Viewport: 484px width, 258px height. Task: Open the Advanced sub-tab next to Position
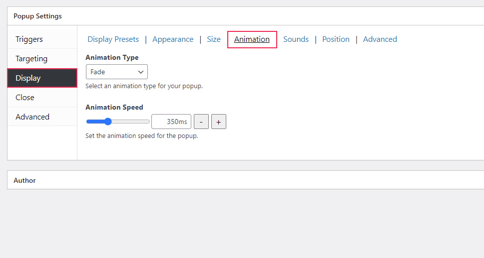pyautogui.click(x=380, y=39)
